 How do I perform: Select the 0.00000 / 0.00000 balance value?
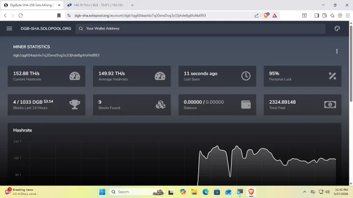coord(203,102)
